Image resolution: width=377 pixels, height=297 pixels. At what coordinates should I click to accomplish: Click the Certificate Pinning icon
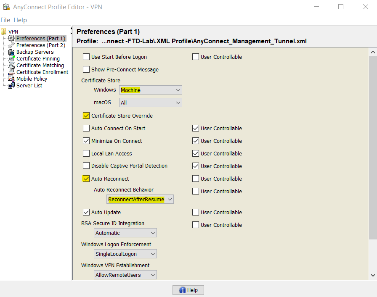(11, 58)
